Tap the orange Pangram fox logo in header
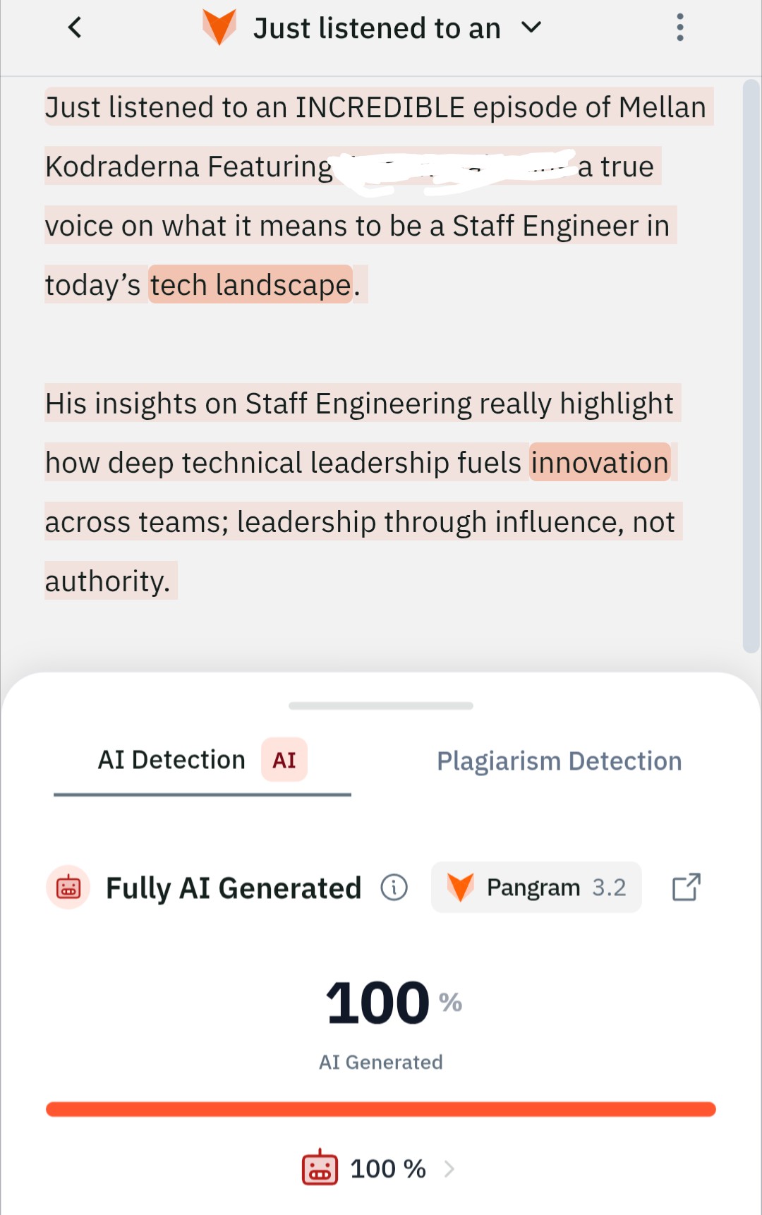This screenshot has height=1215, width=762. (x=219, y=28)
